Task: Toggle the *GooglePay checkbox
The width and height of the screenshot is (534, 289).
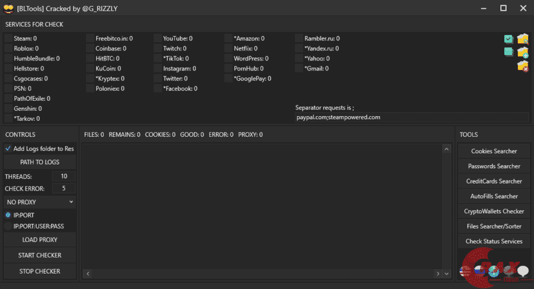Action: point(228,79)
